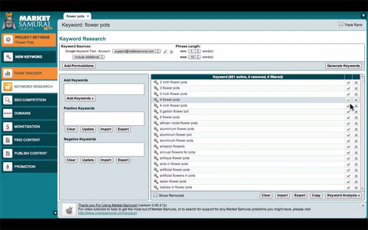Image resolution: width=368 pixels, height=230 pixels.
Task: Open Project Settings gear icon
Action: [x=8, y=40]
